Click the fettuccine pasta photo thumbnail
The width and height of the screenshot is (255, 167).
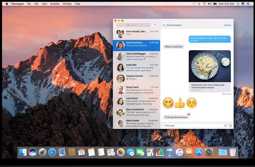point(209,66)
